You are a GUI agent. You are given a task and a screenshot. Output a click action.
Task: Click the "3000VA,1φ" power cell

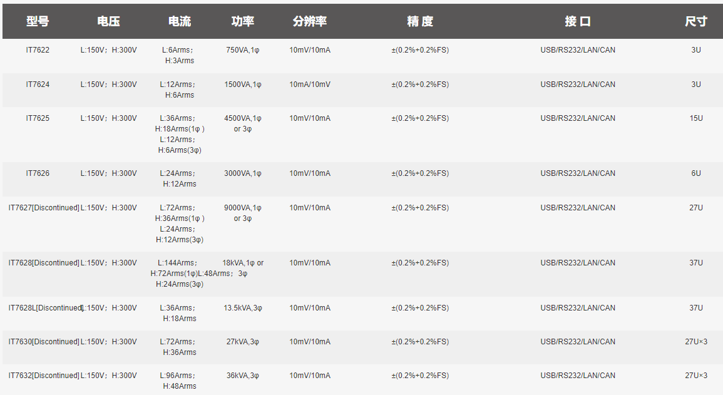coord(242,173)
